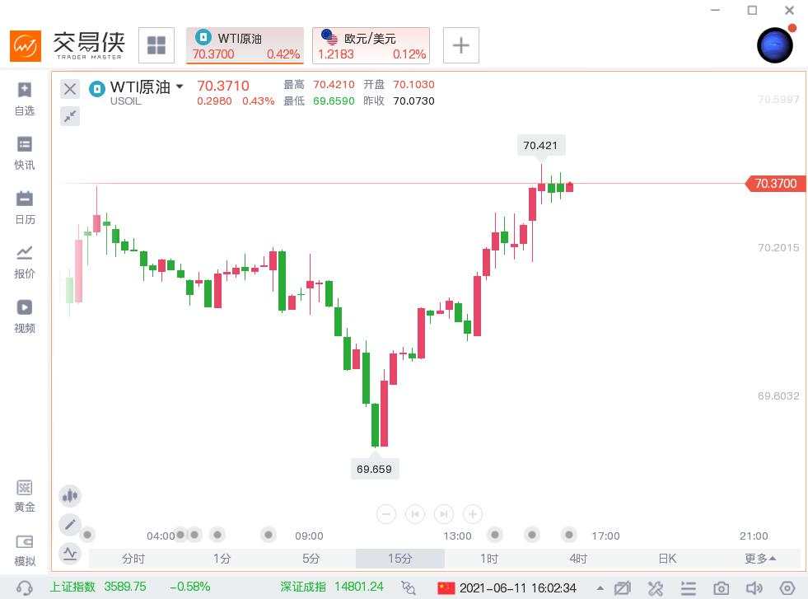Viewport: 808px width, 599px height.
Task: Select 5分 timeframe
Action: pyautogui.click(x=311, y=559)
